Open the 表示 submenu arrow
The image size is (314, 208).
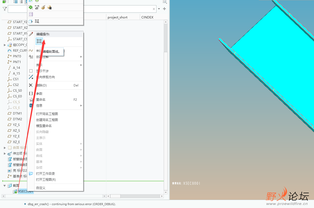(x=81, y=65)
